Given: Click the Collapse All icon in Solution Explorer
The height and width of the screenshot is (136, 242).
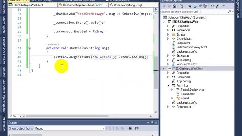Looking at the screenshot, I should (x=200, y=6).
